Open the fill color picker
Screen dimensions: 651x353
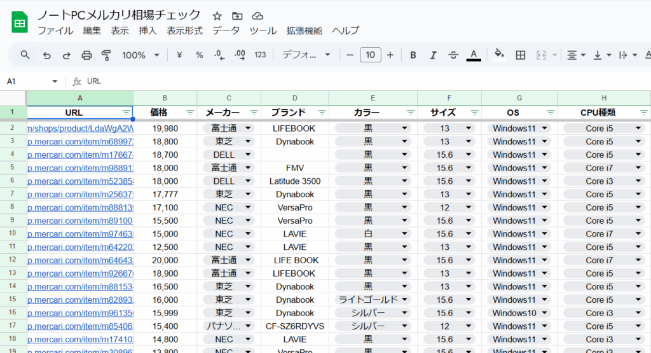pos(499,55)
